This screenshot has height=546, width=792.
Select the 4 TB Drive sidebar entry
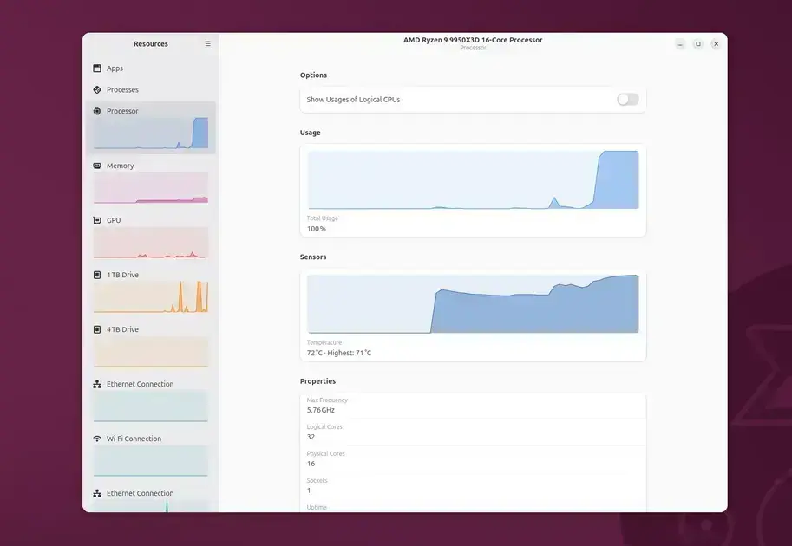[x=151, y=346]
